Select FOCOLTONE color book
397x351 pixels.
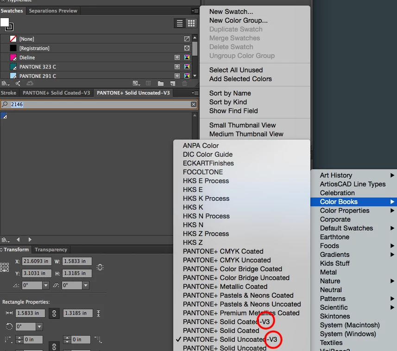[242, 172]
